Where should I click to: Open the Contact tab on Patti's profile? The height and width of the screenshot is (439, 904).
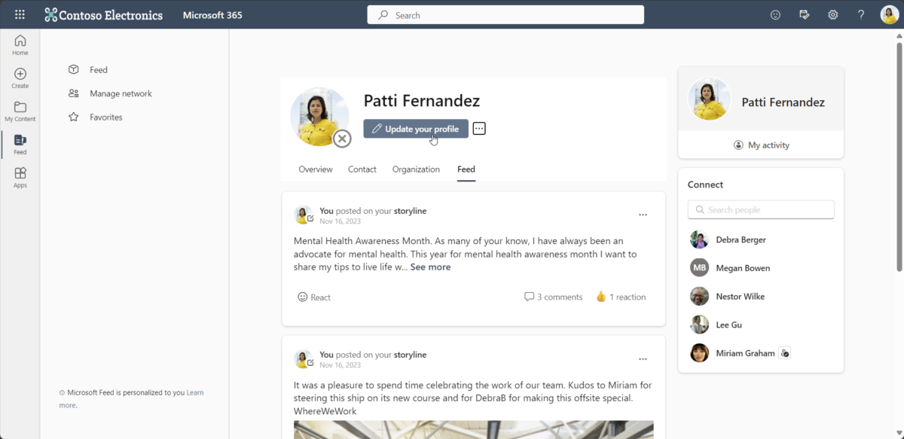point(362,169)
